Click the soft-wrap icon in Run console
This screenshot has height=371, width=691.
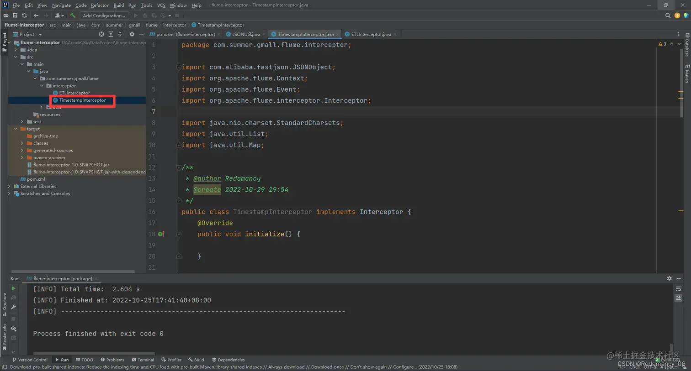point(678,289)
